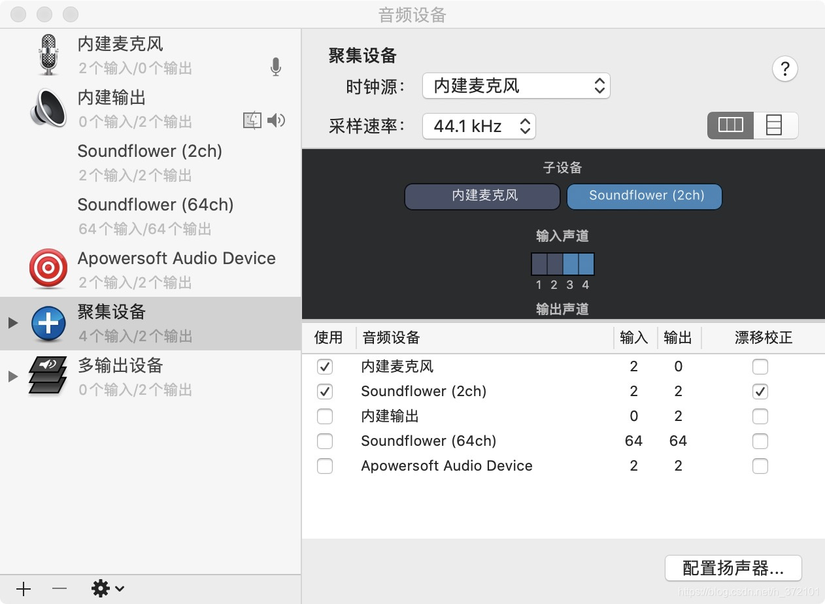Open the help question mark button
This screenshot has height=604, width=825.
point(785,69)
